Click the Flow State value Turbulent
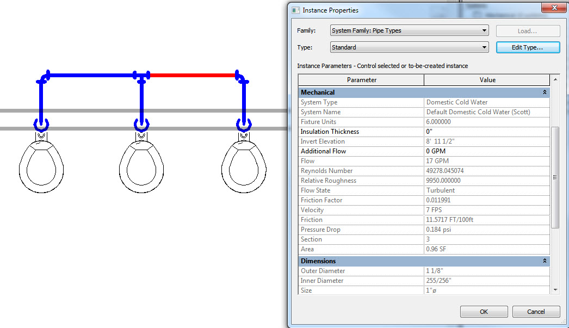569x328 pixels. [x=487, y=190]
